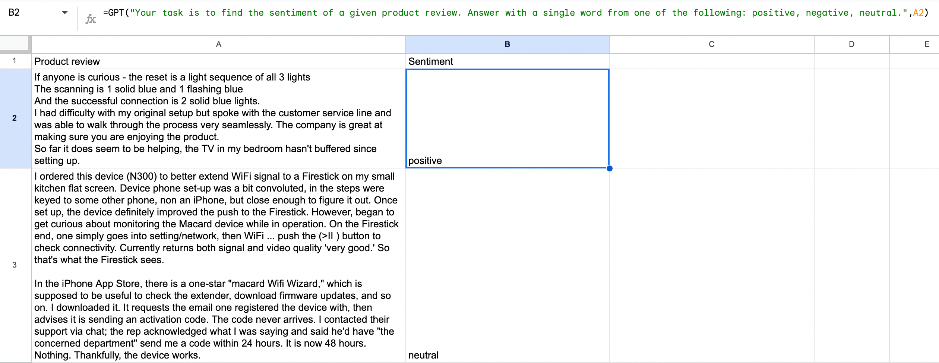Click the review starting "If anyone is curious"
The width and height of the screenshot is (939, 363).
click(219, 119)
